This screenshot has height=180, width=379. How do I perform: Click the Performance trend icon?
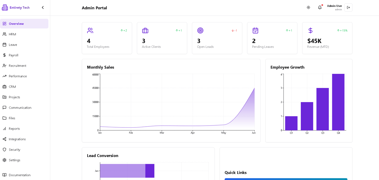pyautogui.click(x=4, y=76)
